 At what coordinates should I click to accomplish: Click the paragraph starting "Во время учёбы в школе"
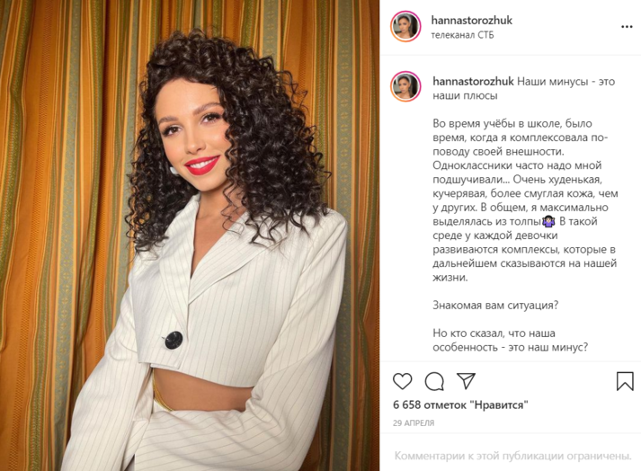click(x=525, y=200)
